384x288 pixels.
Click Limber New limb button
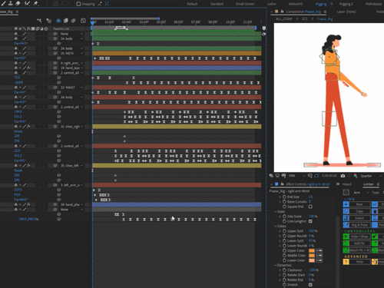[x=356, y=204]
